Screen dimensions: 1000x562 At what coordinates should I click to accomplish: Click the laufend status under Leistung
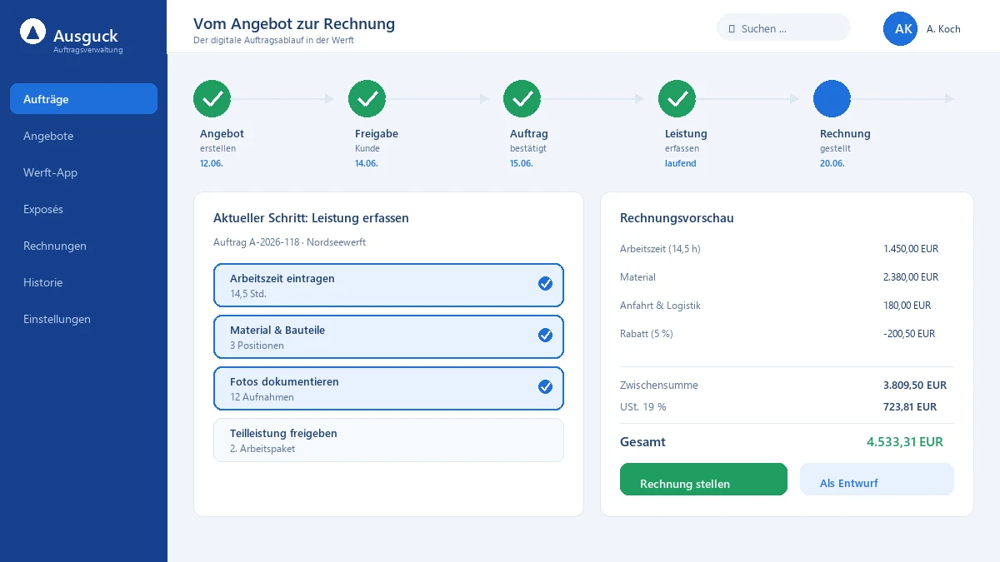(681, 163)
